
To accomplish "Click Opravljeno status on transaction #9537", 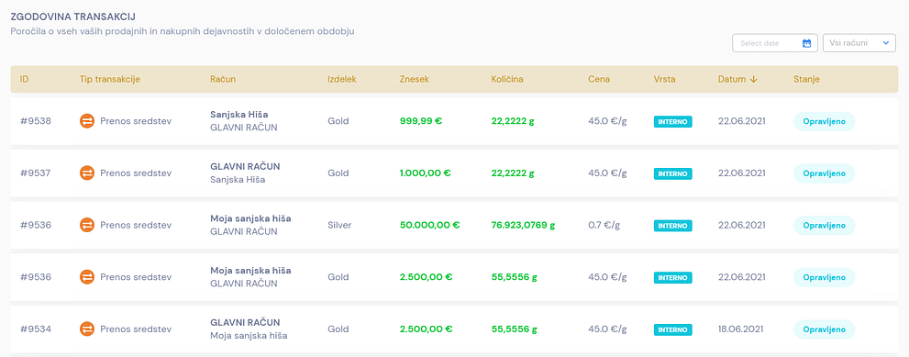I will (824, 173).
